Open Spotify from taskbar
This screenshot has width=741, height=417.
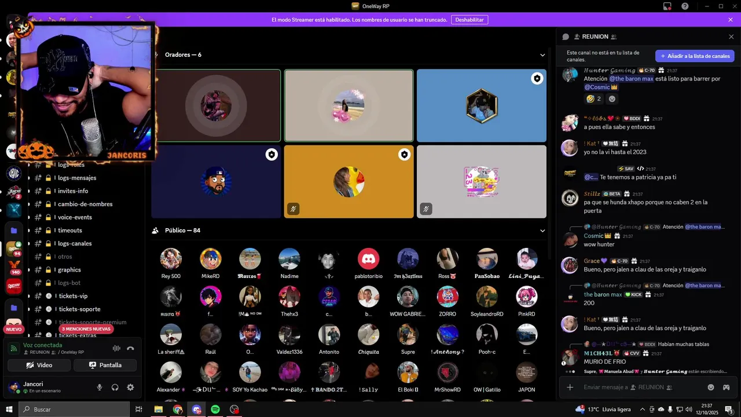coord(215,409)
